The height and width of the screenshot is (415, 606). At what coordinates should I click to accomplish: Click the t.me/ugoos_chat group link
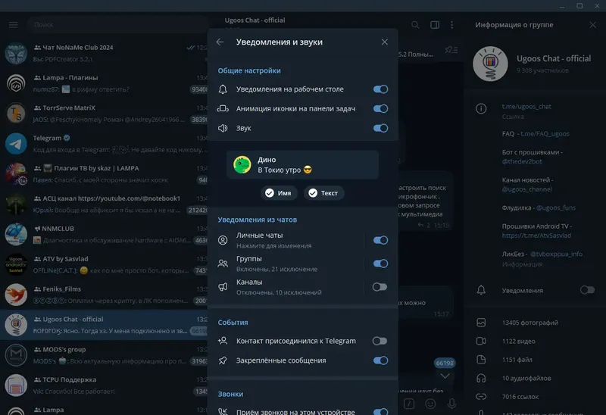click(x=526, y=107)
